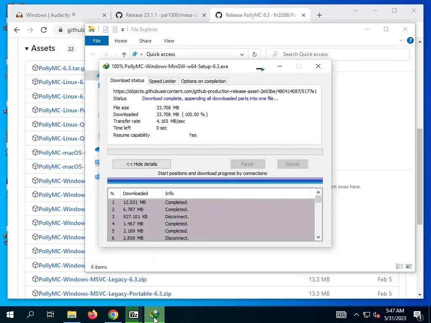Show hidden system tray icons
Image resolution: width=431 pixels, height=323 pixels.
pos(356,315)
